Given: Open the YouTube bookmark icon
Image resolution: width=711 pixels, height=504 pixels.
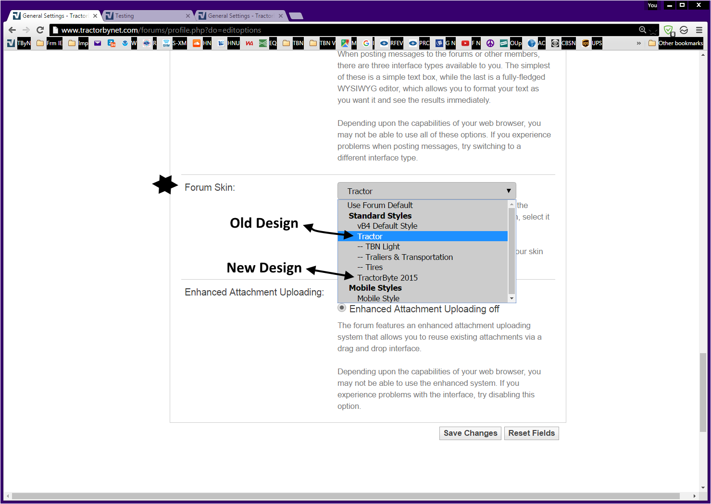Looking at the screenshot, I should coord(465,43).
